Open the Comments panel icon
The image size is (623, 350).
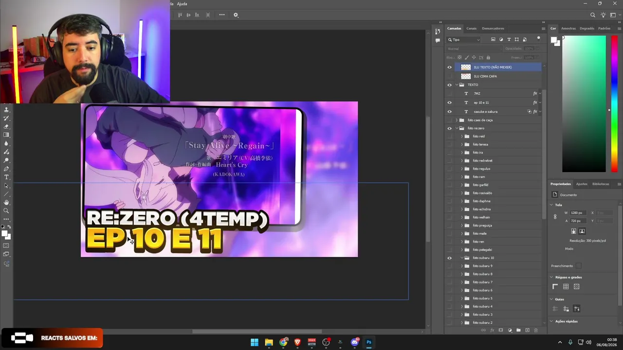tap(438, 40)
